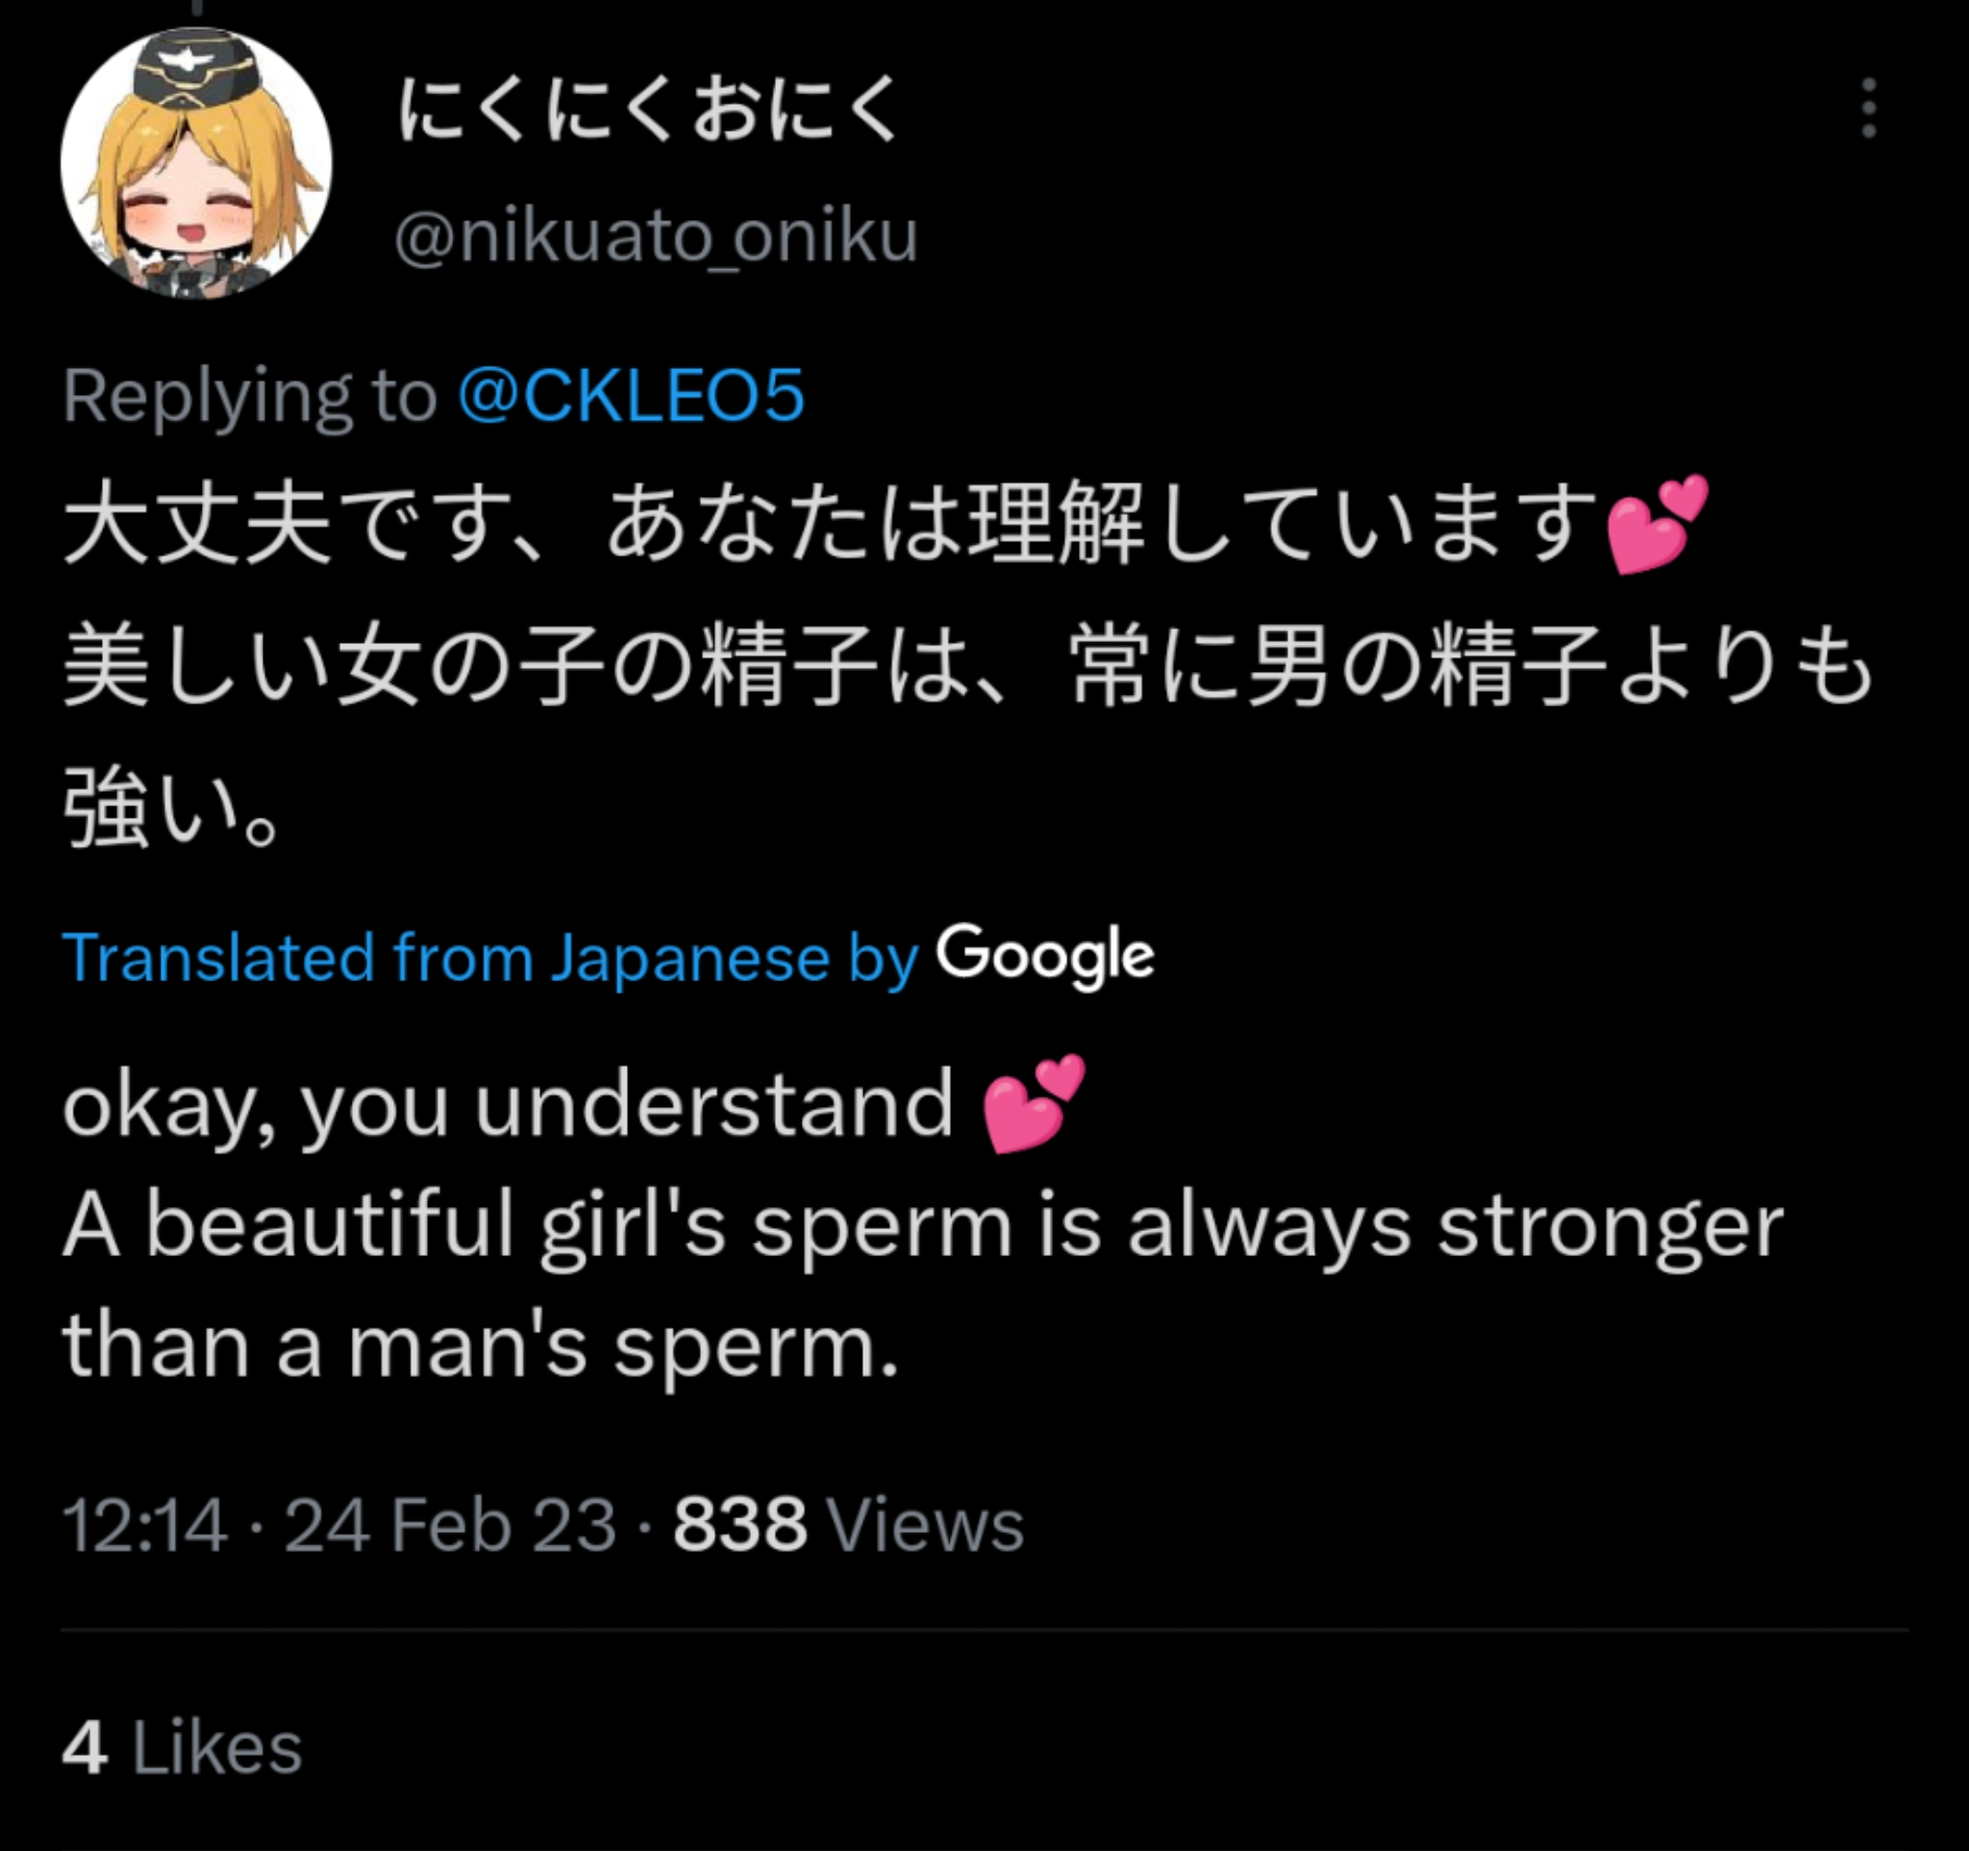Click the @nikuato_oniku handle
The image size is (1969, 1851).
pyautogui.click(x=656, y=237)
